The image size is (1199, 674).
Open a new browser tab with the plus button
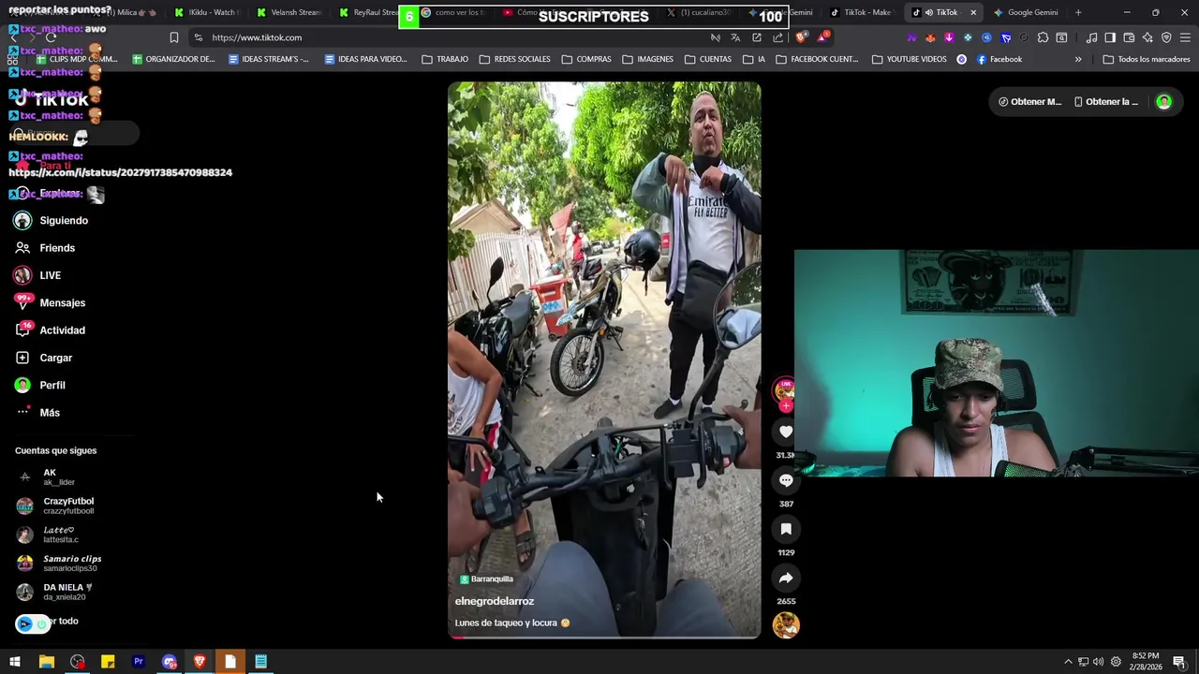1078,12
